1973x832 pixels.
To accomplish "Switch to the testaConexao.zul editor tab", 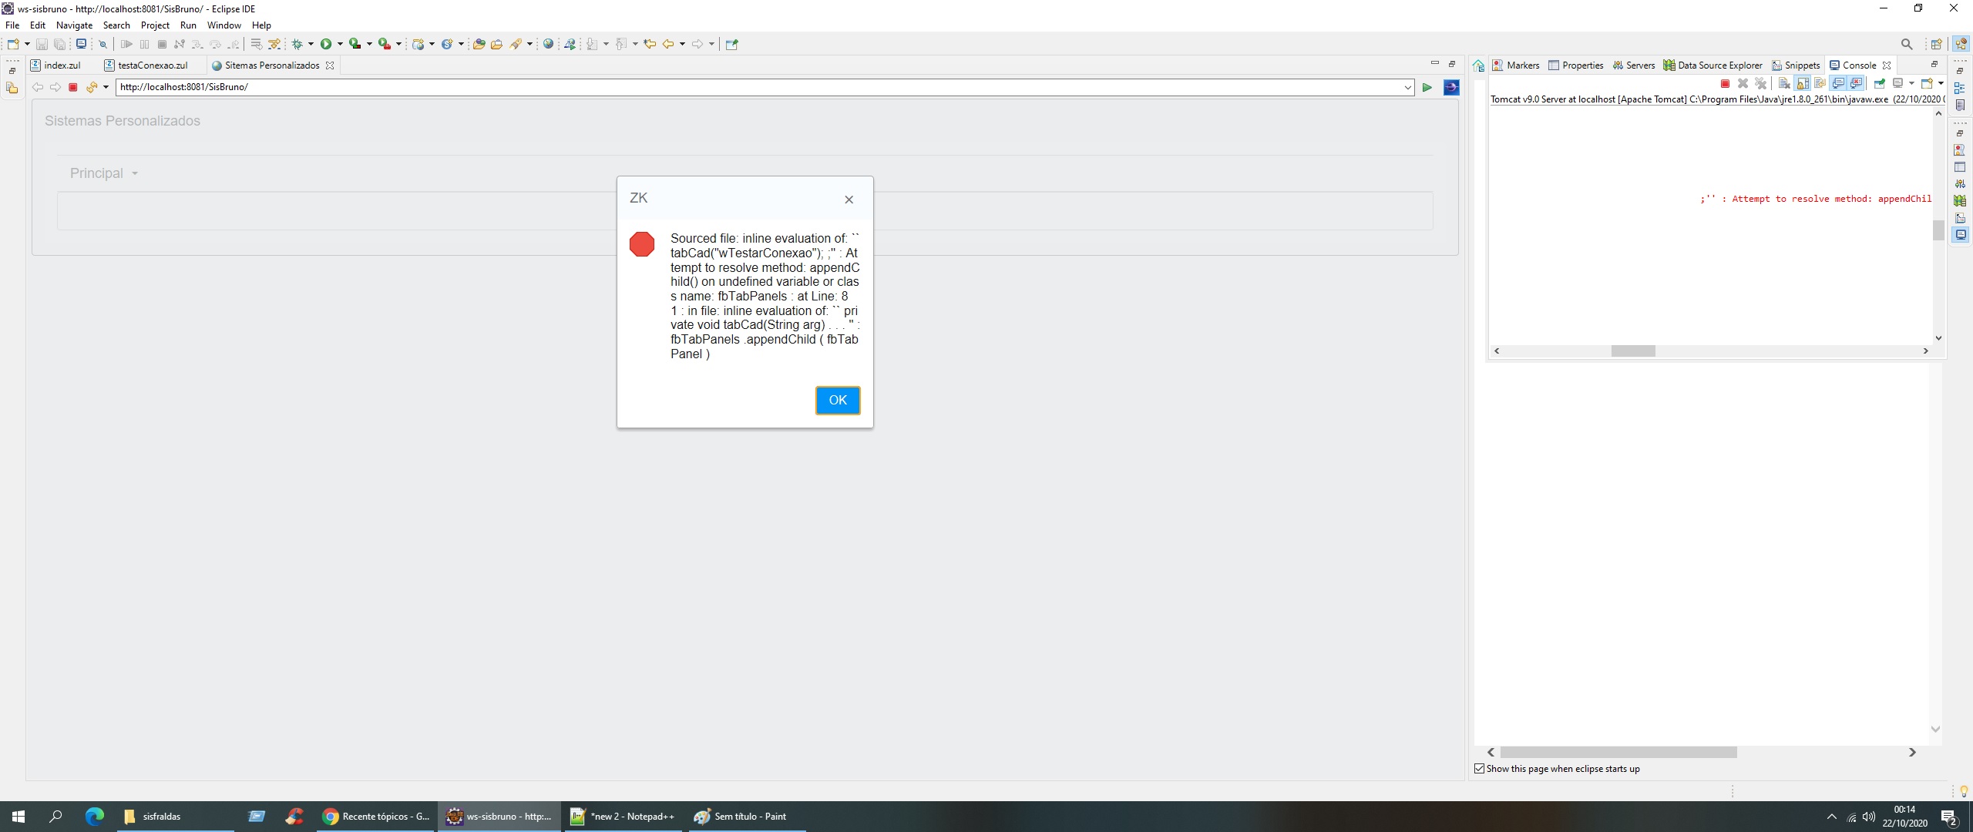I will click(x=152, y=65).
